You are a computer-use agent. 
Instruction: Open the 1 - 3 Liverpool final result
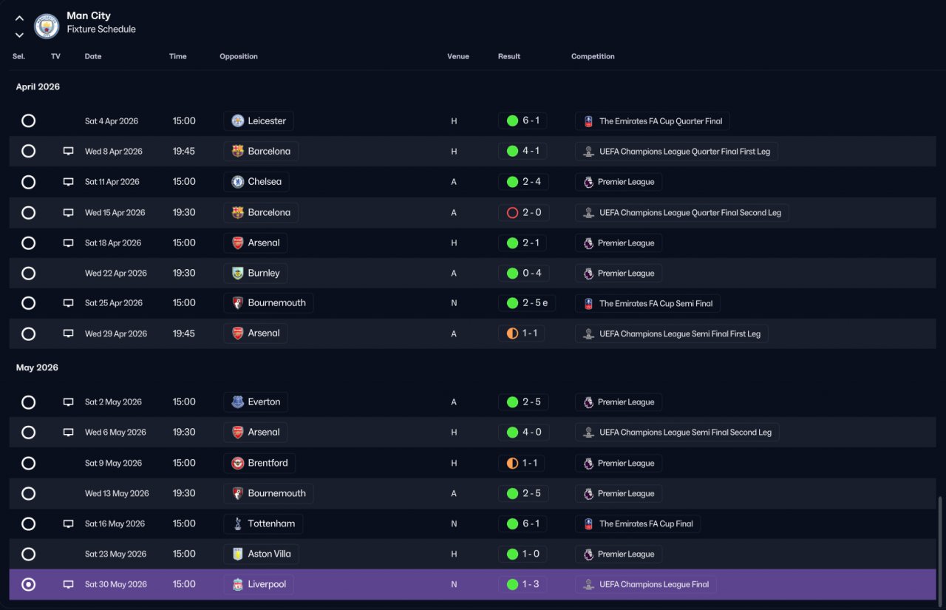tap(523, 584)
